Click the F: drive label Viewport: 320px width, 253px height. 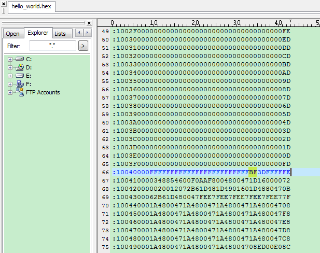[x=29, y=84]
